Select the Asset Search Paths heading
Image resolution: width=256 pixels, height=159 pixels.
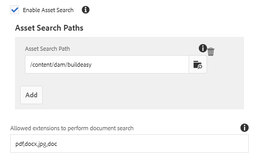click(49, 28)
